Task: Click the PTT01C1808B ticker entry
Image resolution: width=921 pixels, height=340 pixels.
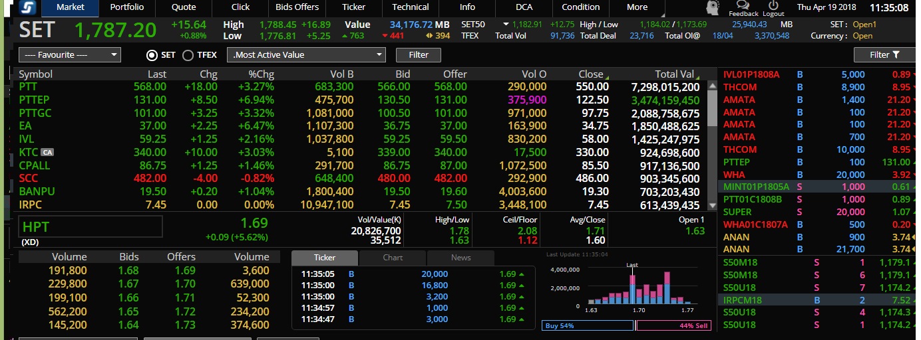Action: pos(753,199)
